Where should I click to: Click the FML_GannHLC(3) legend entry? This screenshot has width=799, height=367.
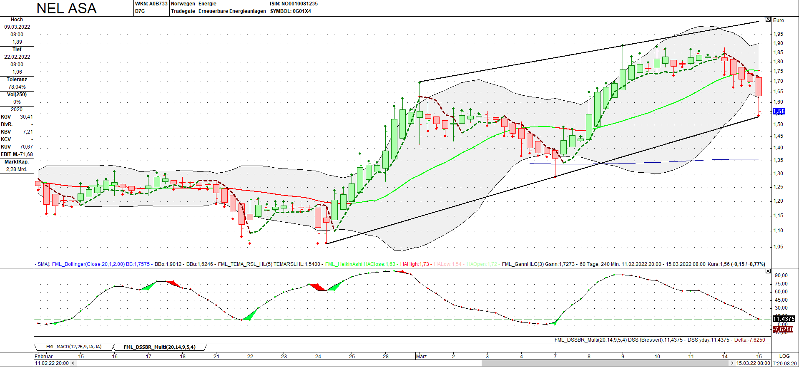pos(538,264)
